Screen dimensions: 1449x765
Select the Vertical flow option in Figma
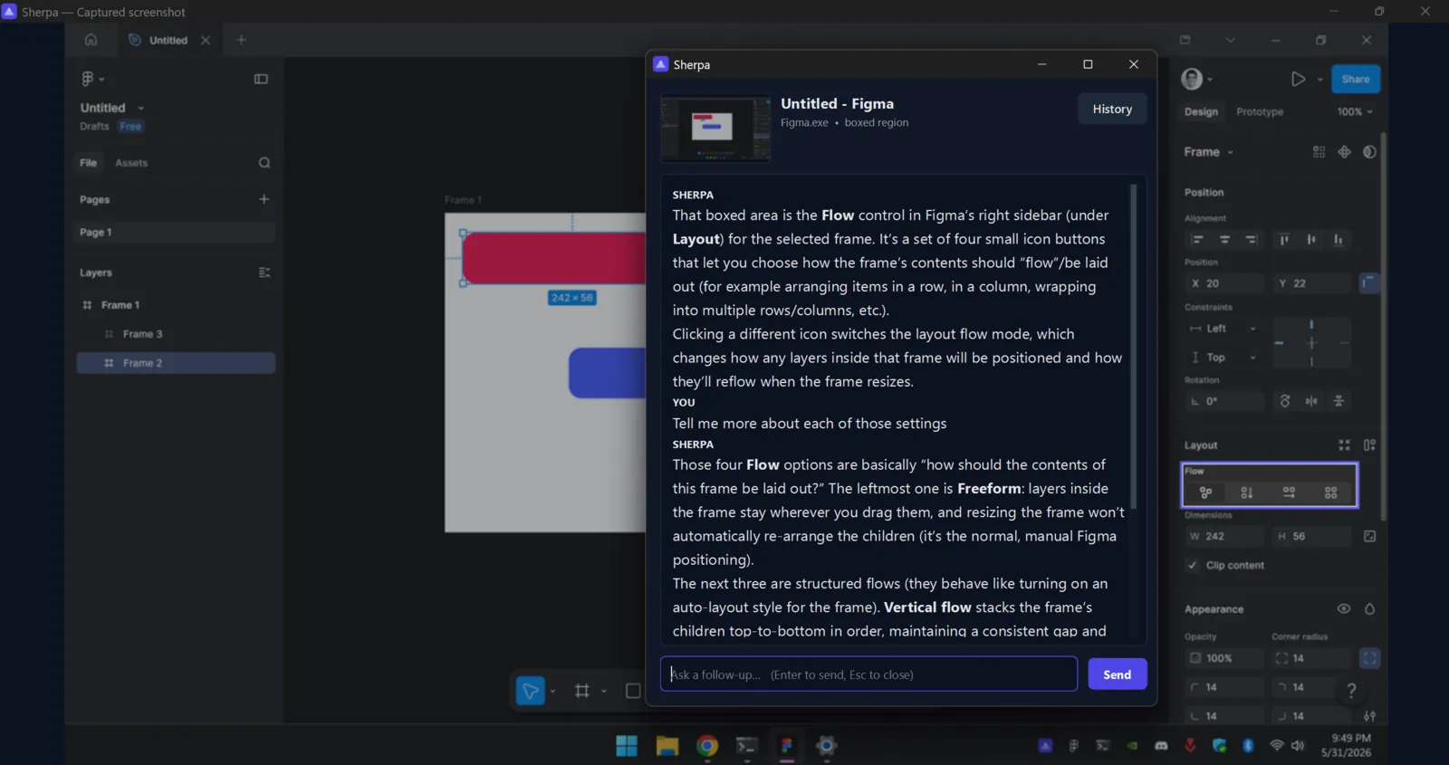pos(1247,492)
